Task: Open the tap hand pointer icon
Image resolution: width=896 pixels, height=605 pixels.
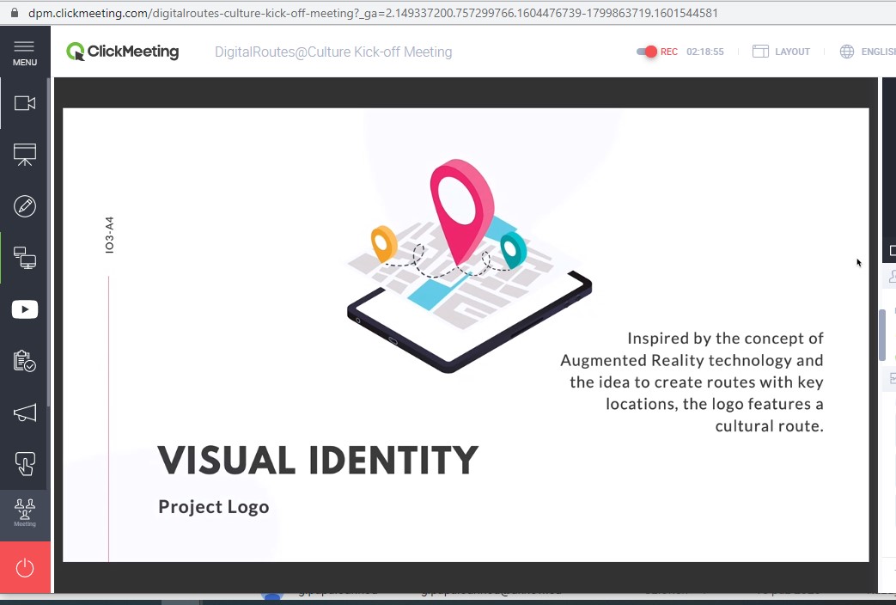Action: 25,464
